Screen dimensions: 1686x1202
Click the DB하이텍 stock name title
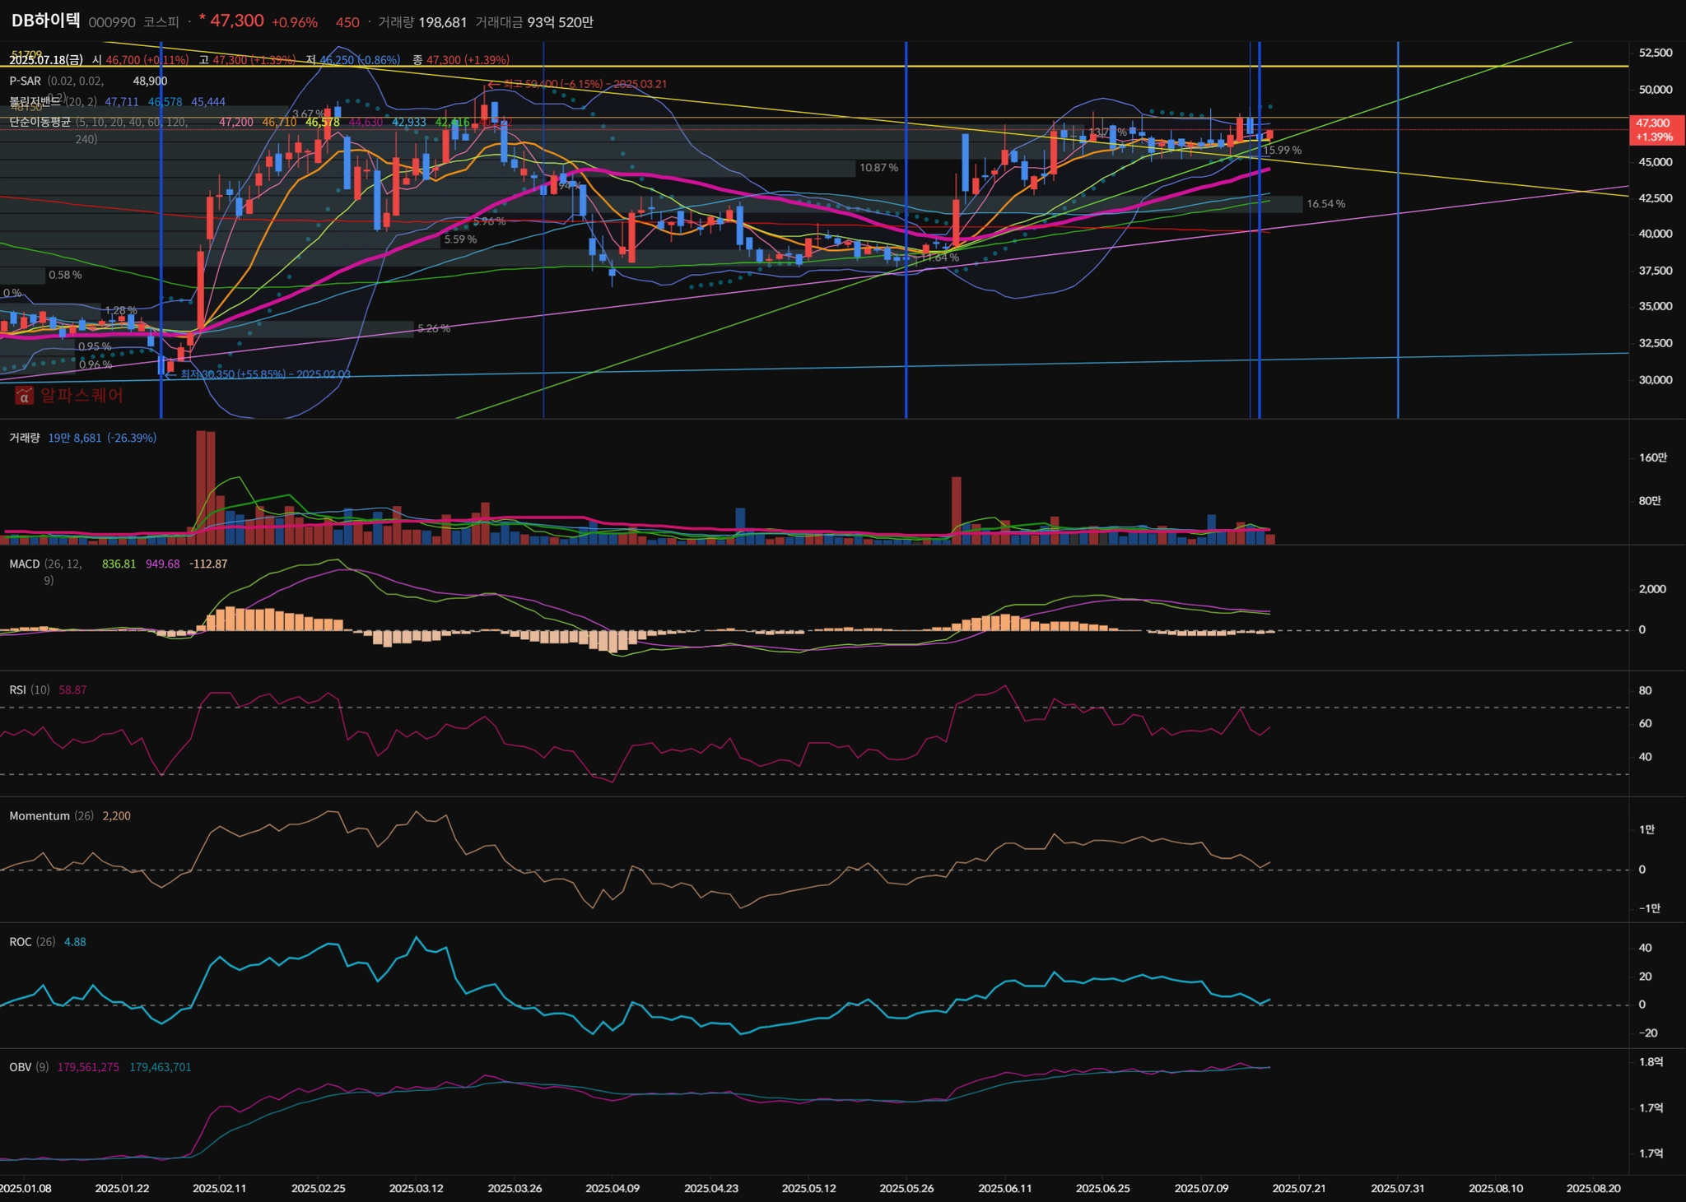[x=46, y=21]
